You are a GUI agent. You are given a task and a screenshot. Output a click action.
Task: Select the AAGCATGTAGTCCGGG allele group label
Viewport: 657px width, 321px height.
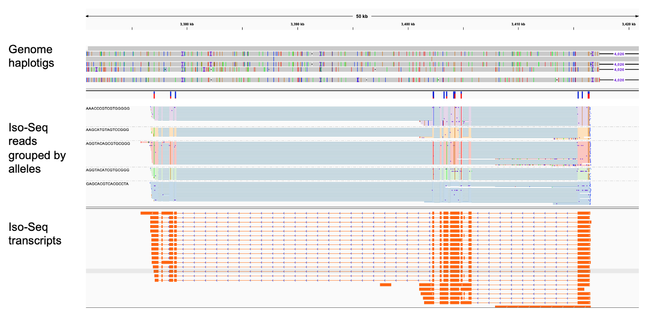tap(108, 129)
